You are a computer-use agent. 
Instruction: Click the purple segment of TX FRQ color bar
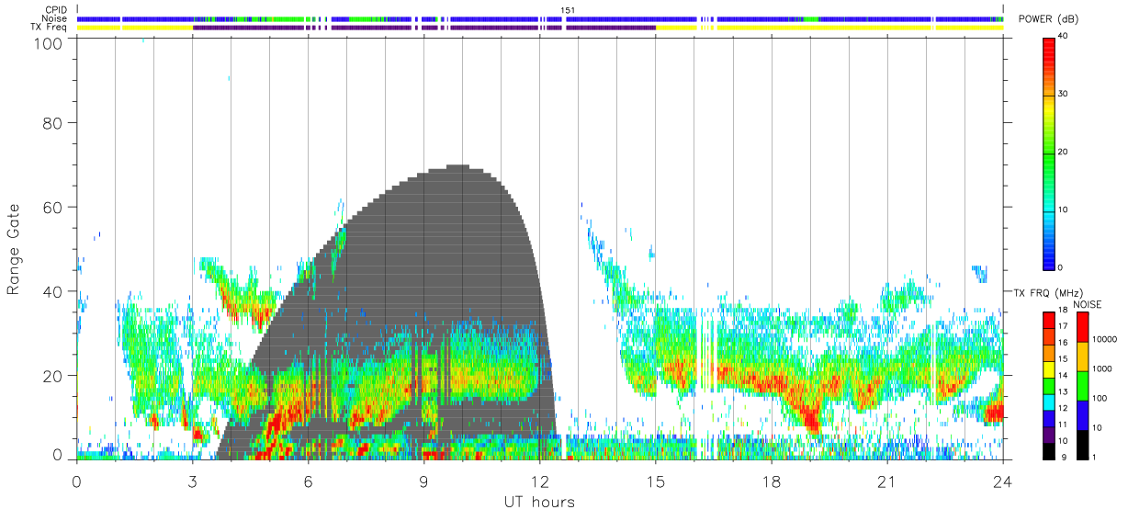click(1049, 435)
